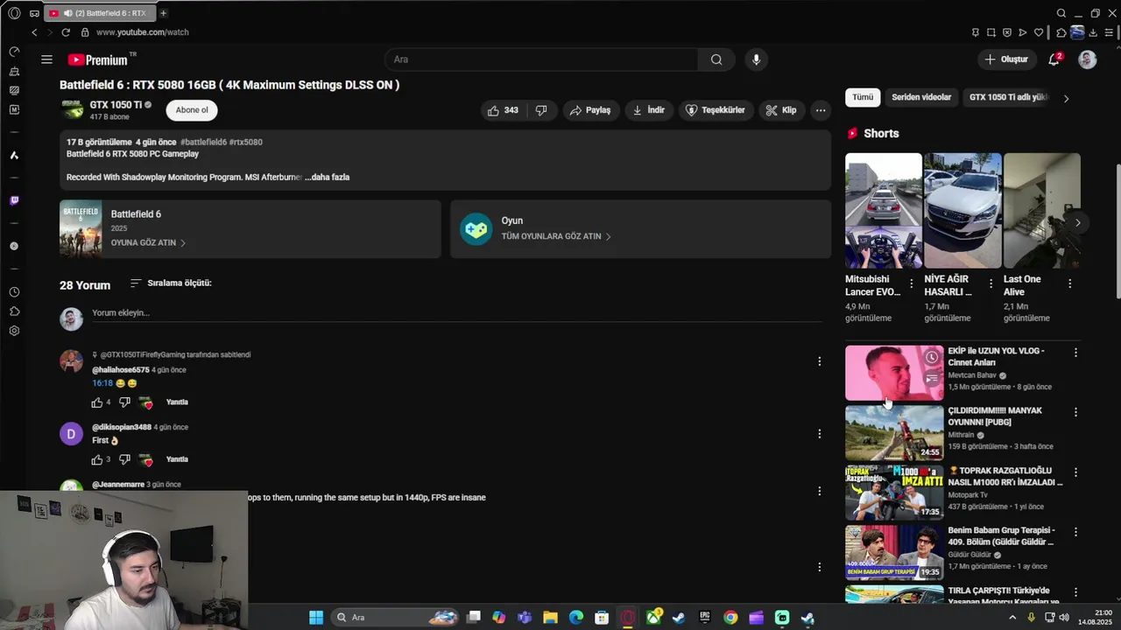Screen dimensions: 1121x630
Task: Click the Oluştur create button
Action: pos(1005,59)
